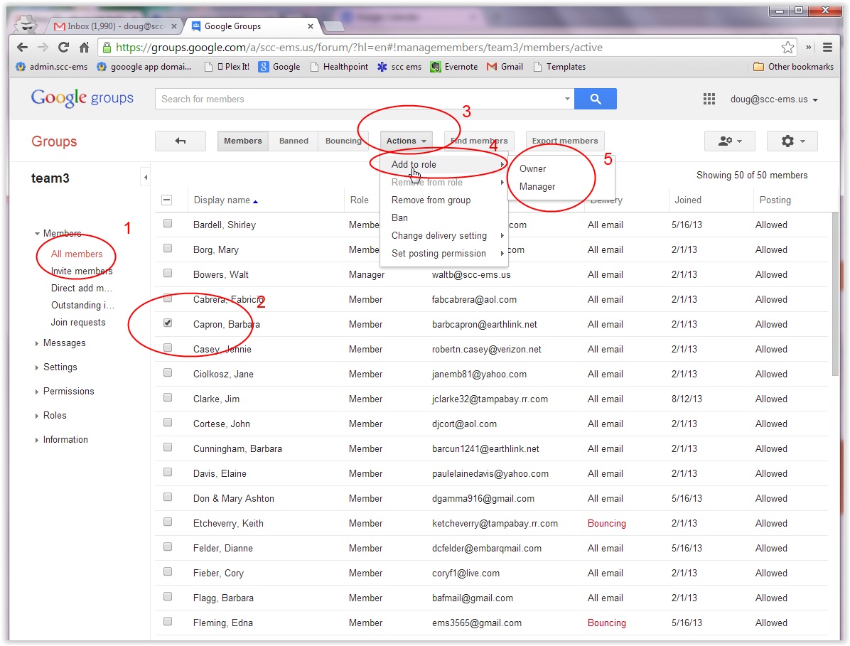The height and width of the screenshot is (646, 850).
Task: Show more extensions chevron in toolbar
Action: (x=808, y=48)
